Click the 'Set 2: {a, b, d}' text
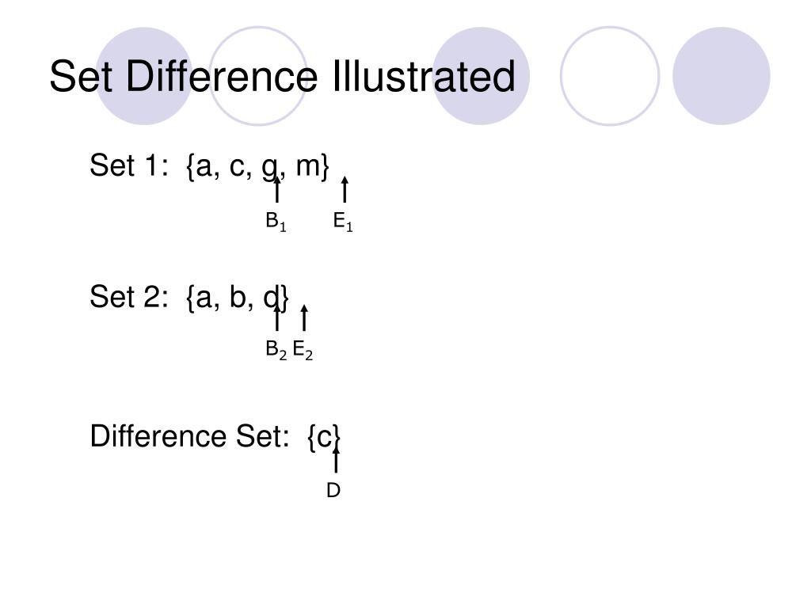Screen dimensions: 811x608 click(x=189, y=297)
